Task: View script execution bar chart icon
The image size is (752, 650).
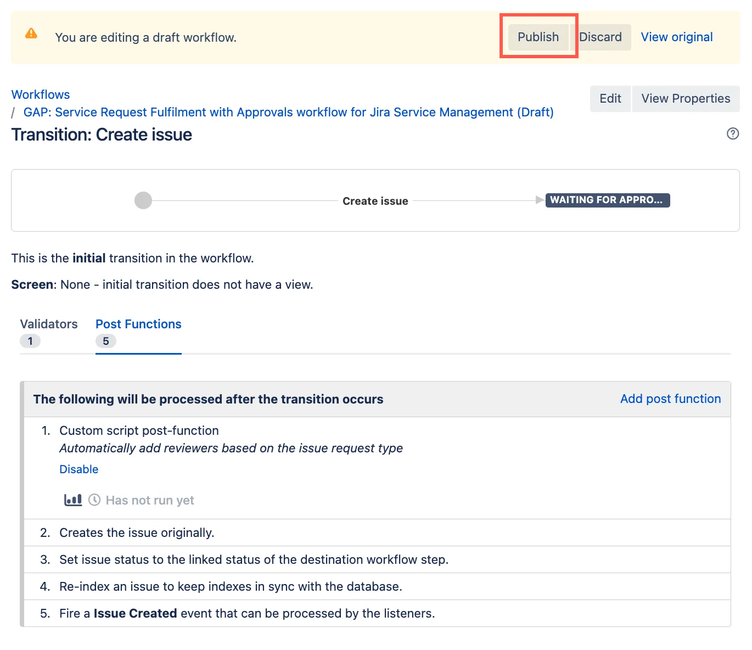Action: pyautogui.click(x=73, y=500)
